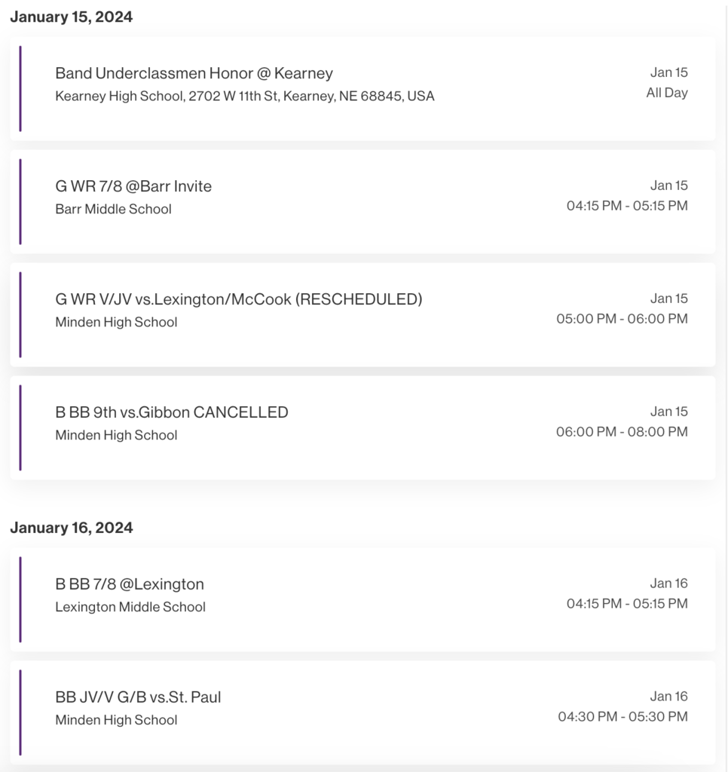
Task: Click 06:00 PM - 08:00 PM time on Gibbon card
Action: tap(622, 432)
